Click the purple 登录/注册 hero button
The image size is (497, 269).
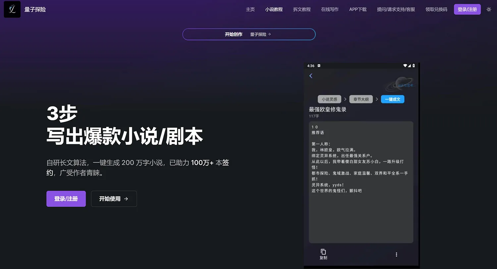[x=66, y=199]
